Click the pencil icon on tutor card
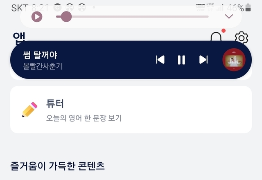The image size is (262, 180). tap(30, 110)
